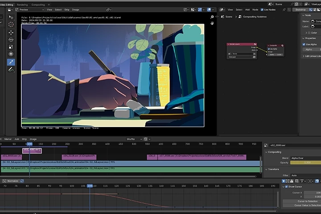Click the 3D Cursor tool icon
Image resolution: width=321 pixels, height=214 pixels.
click(x=11, y=25)
